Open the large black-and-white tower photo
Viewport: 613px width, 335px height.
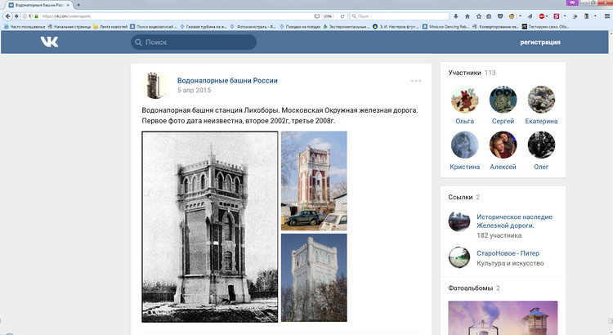[210, 226]
